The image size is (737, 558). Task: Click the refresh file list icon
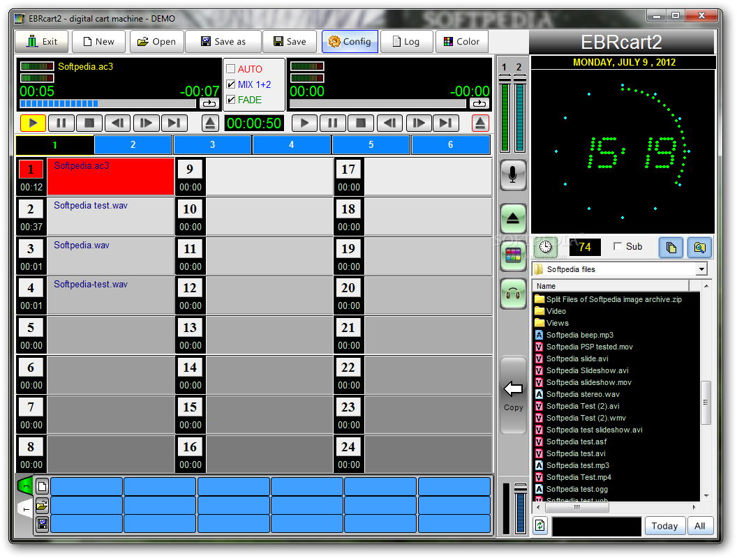540,526
